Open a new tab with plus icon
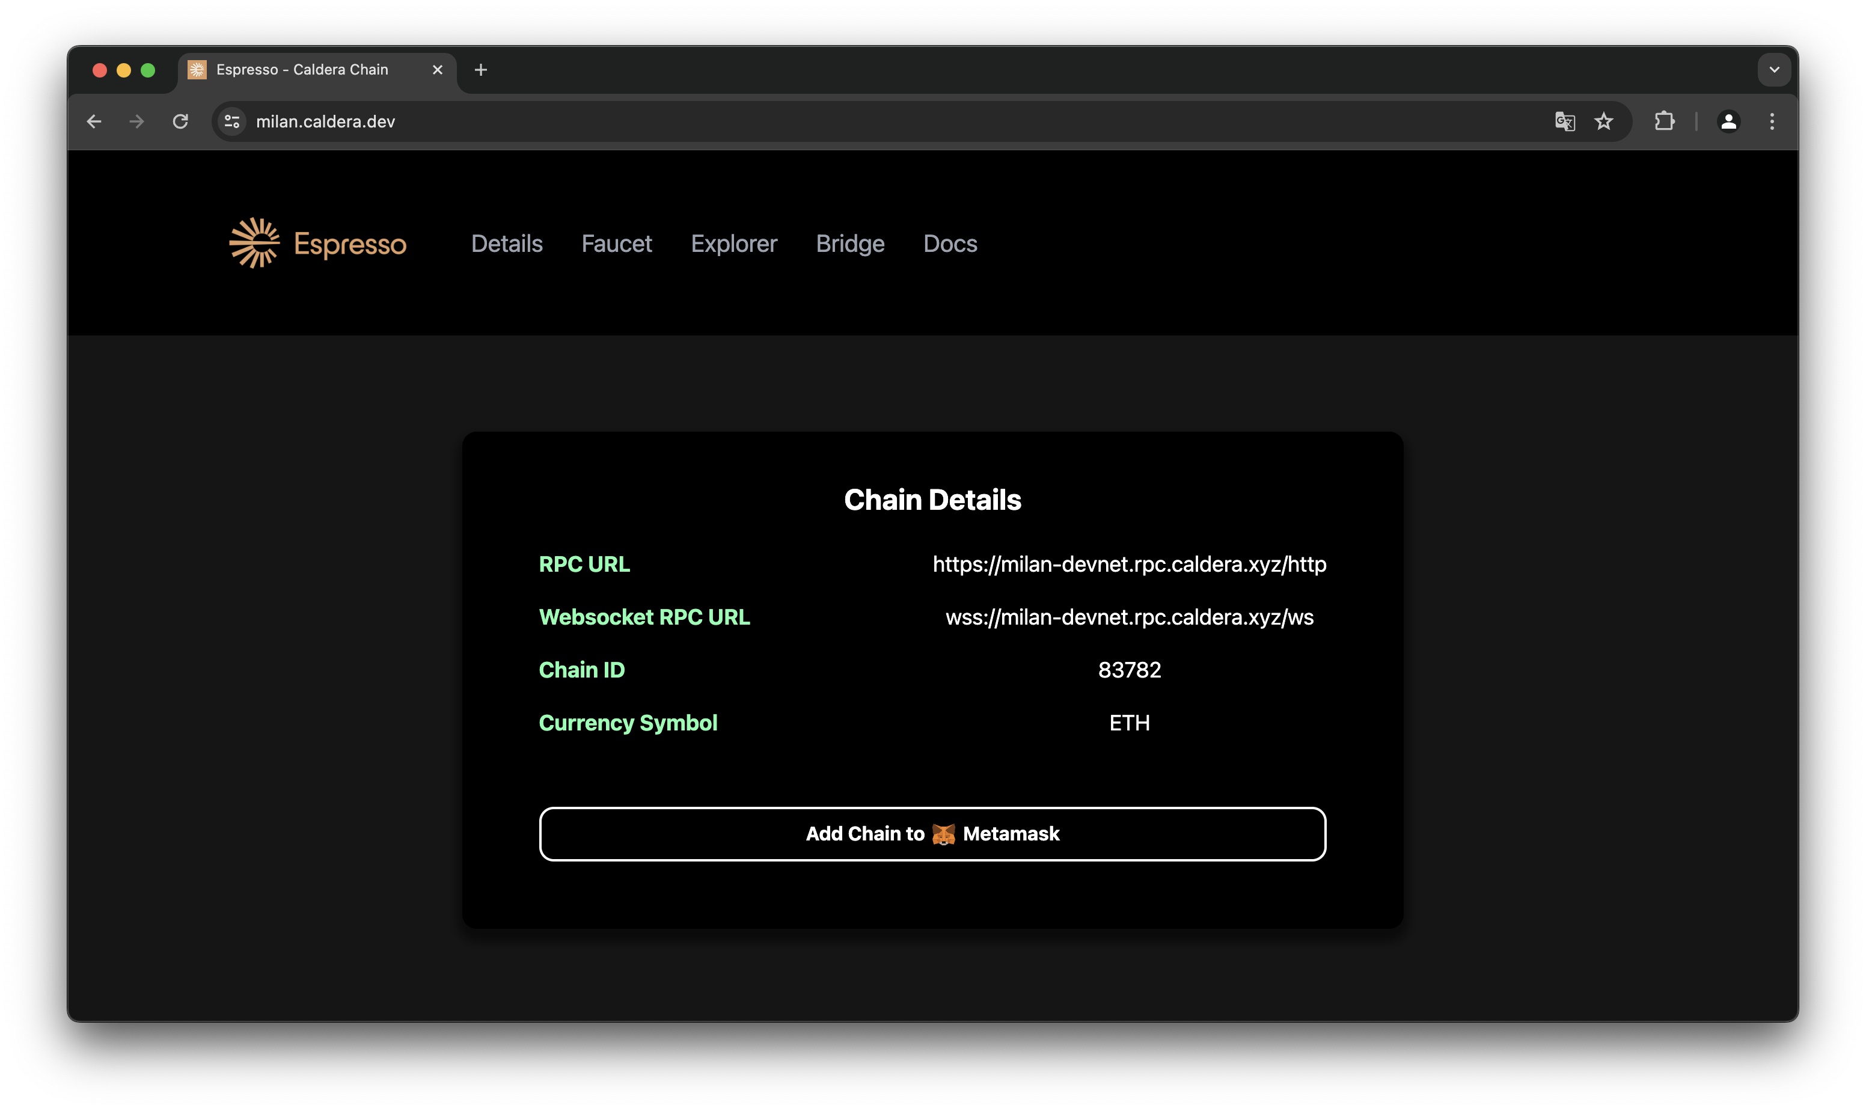Viewport: 1866px width, 1111px height. pos(480,70)
